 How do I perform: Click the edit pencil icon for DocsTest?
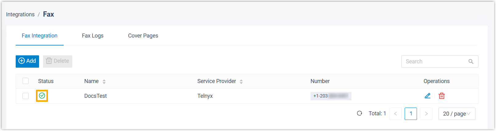pyautogui.click(x=427, y=96)
